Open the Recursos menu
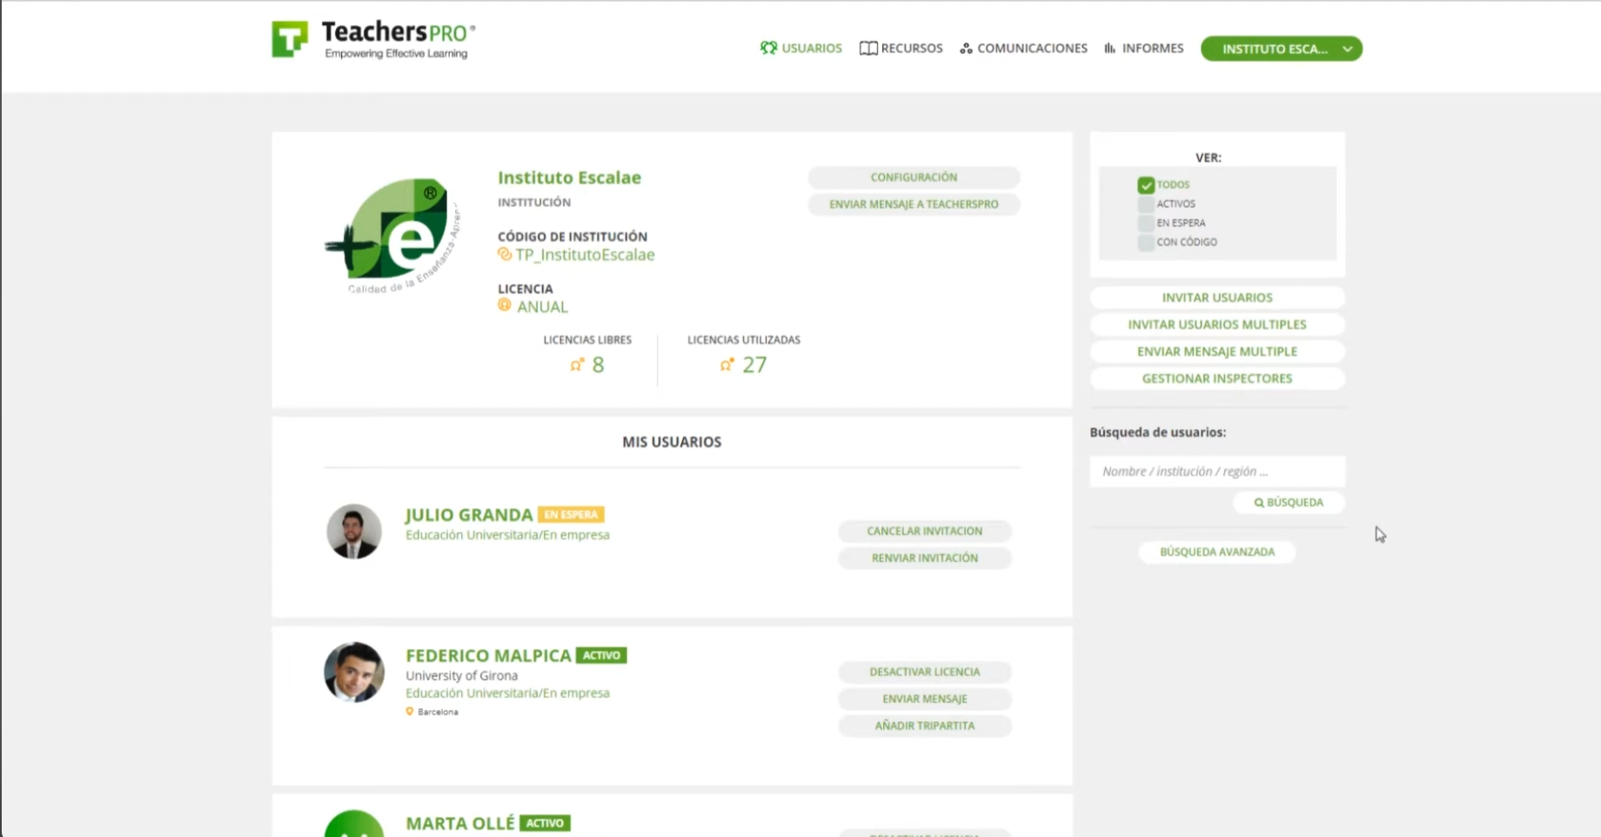The width and height of the screenshot is (1601, 837). [901, 48]
